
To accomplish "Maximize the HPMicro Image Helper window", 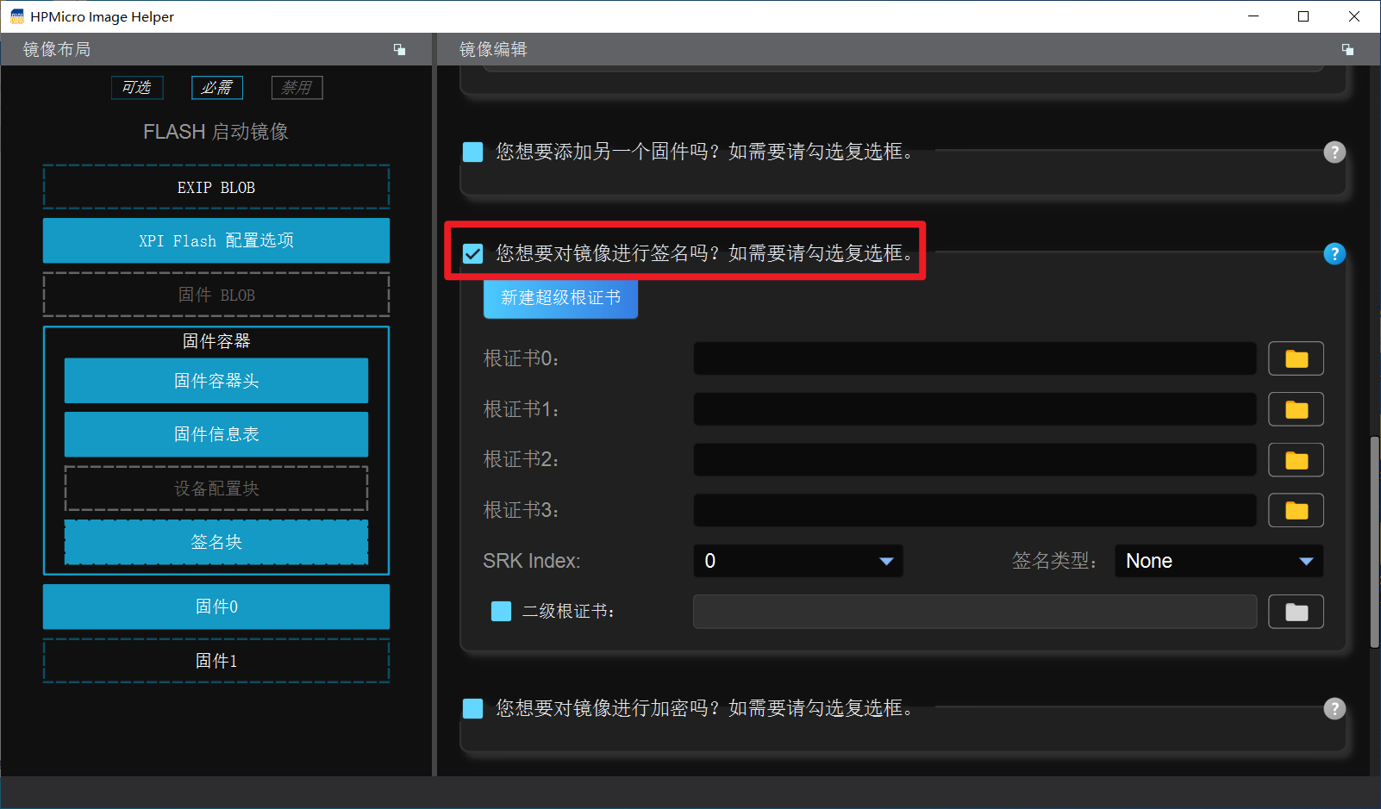I will pos(1303,16).
